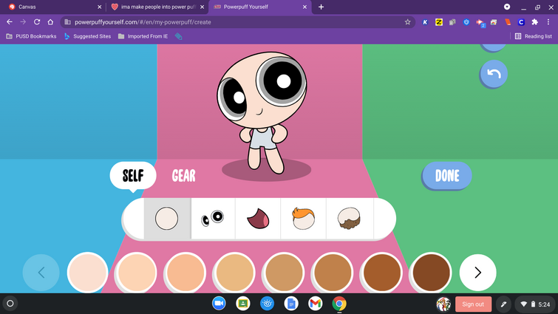
Task: Click the blue C extension icon
Action: 521,22
